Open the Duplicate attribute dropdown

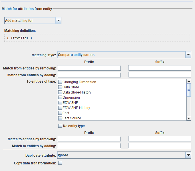188,155
